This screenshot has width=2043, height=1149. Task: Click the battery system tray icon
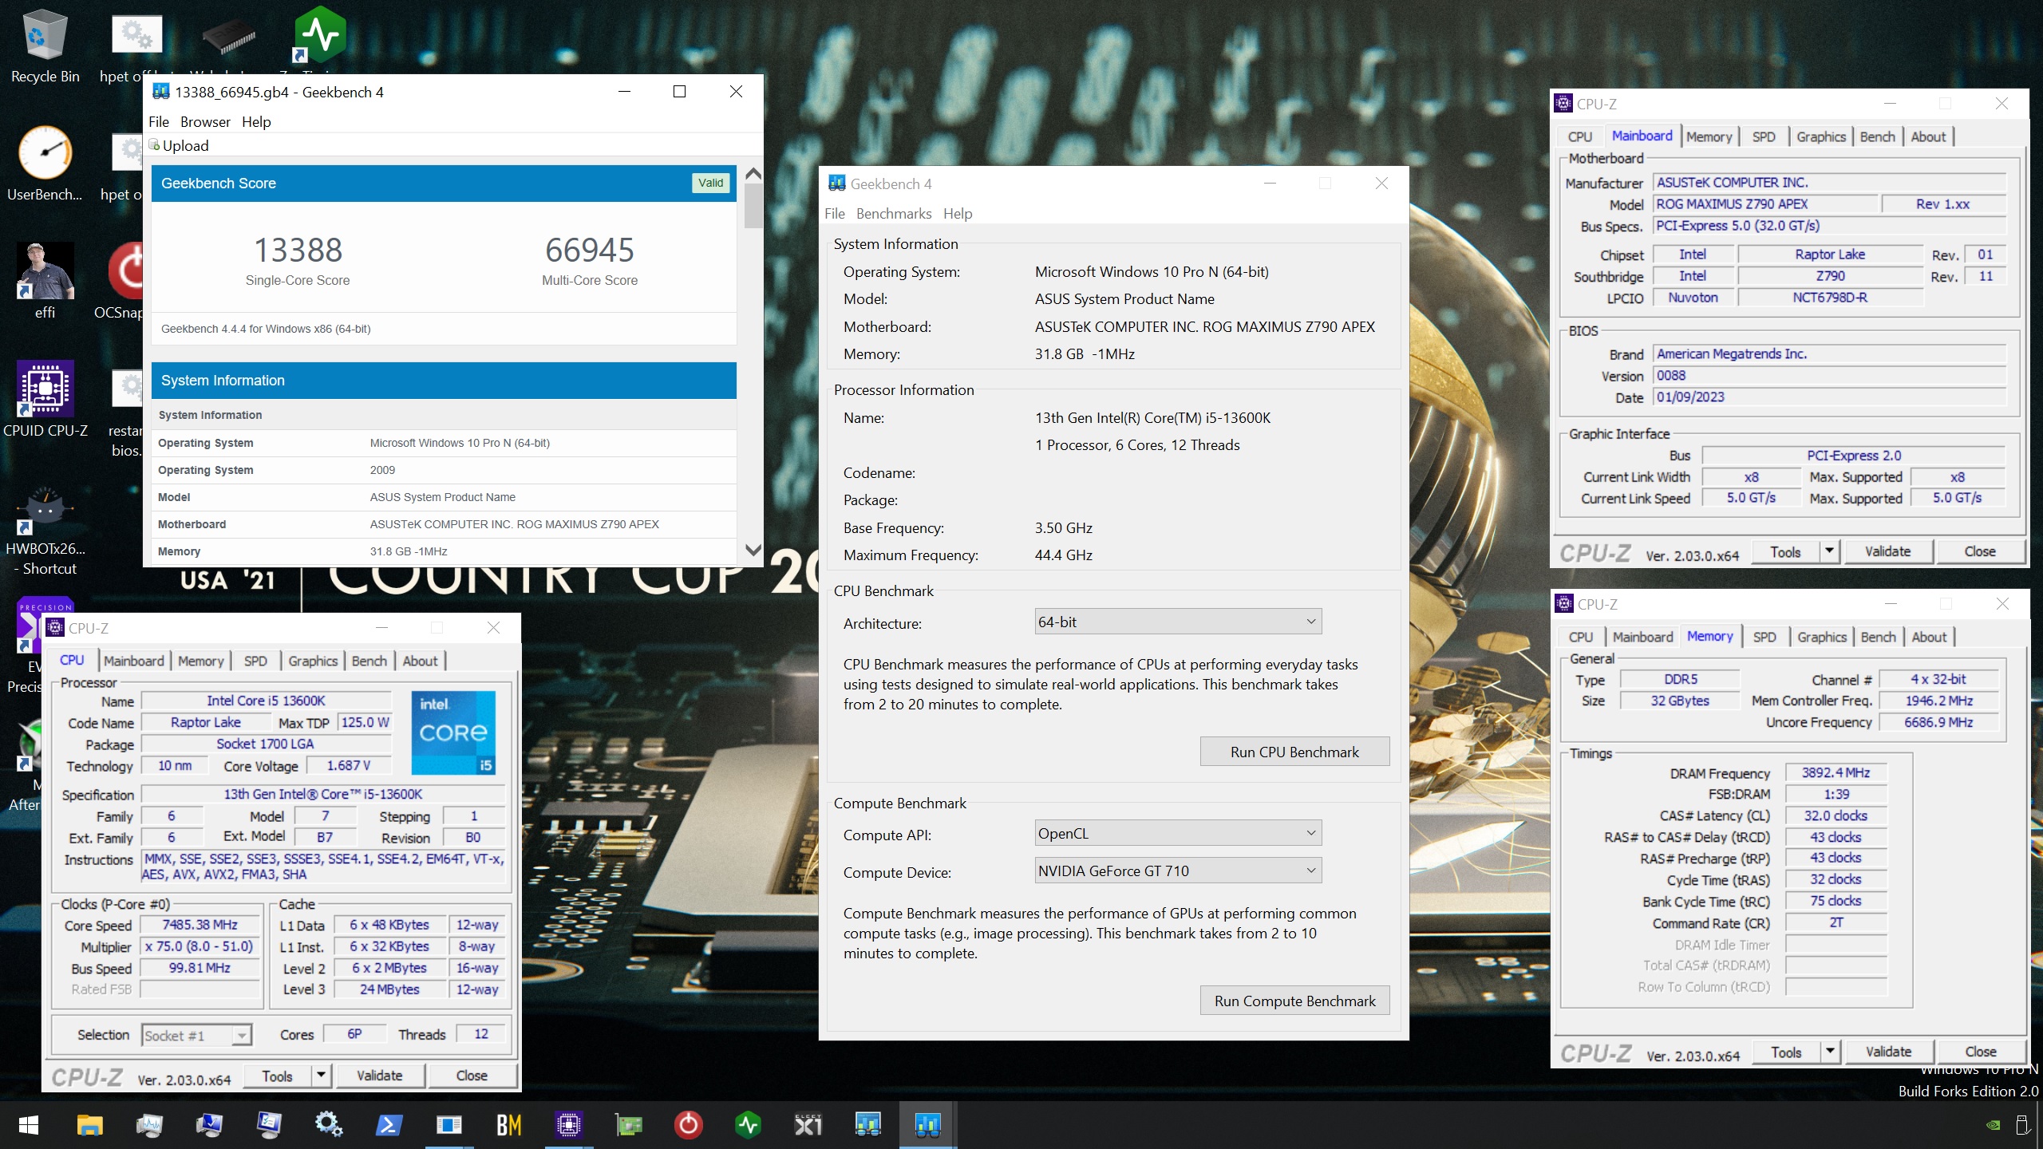tap(2023, 1126)
